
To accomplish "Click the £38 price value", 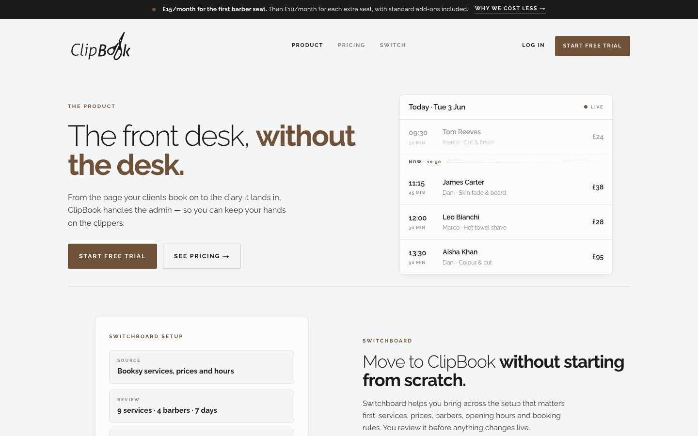I will (598, 187).
